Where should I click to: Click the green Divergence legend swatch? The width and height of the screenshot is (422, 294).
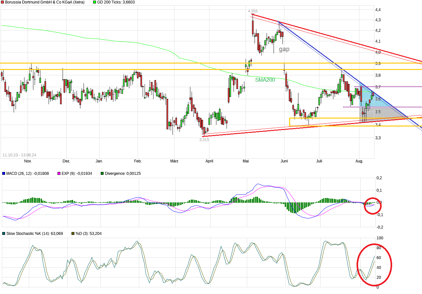click(x=102, y=174)
